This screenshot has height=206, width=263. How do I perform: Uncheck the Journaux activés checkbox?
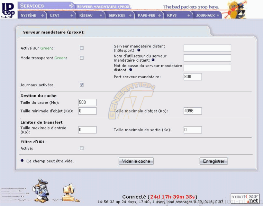point(82,85)
